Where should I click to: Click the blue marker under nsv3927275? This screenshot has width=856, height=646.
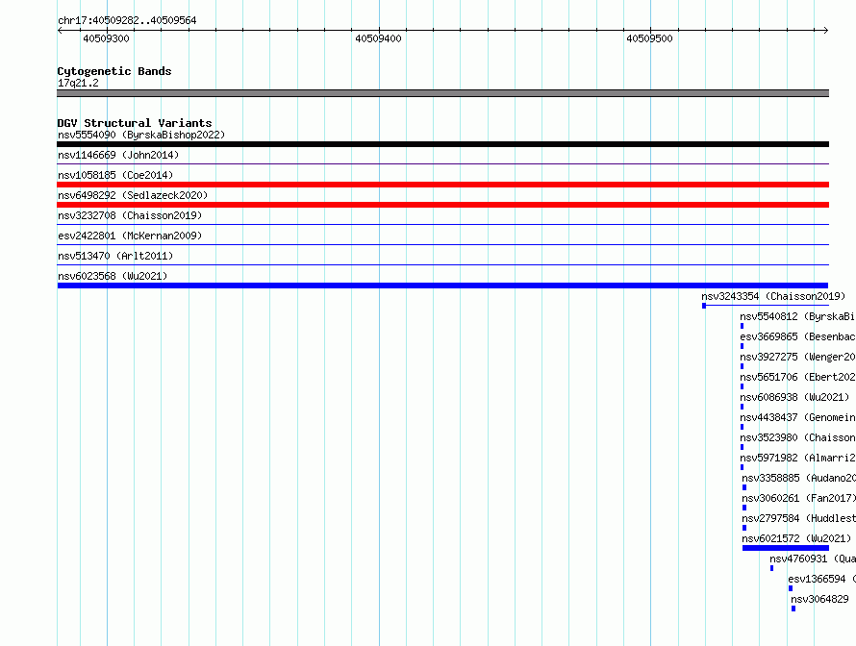click(742, 366)
